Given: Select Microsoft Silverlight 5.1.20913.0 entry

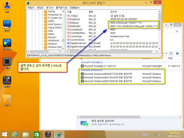Looking at the screenshot, I should (98, 66).
